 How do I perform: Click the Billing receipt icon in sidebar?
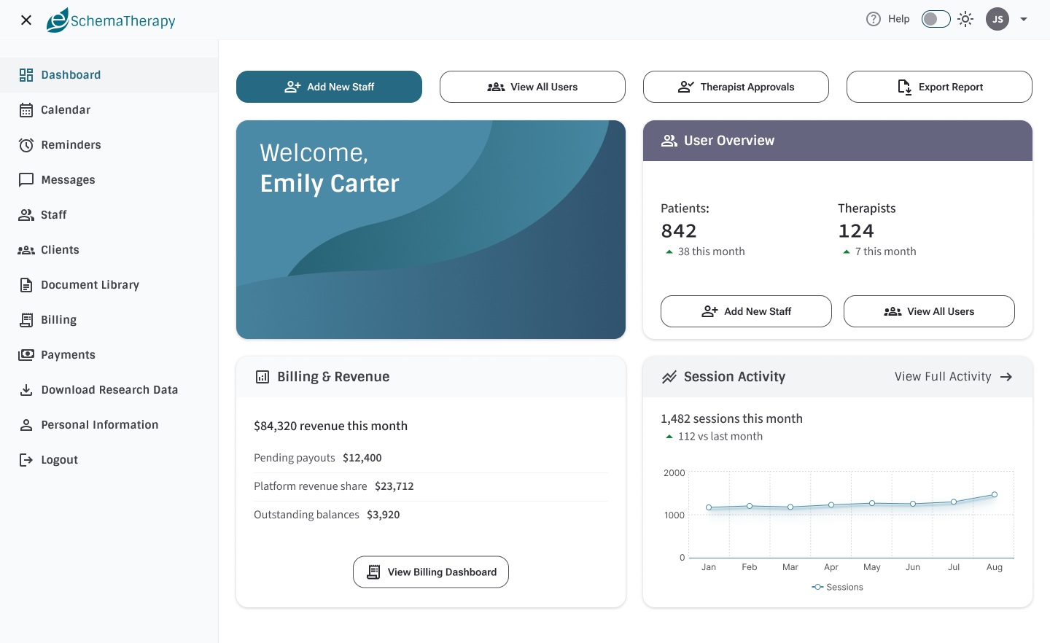coord(26,320)
